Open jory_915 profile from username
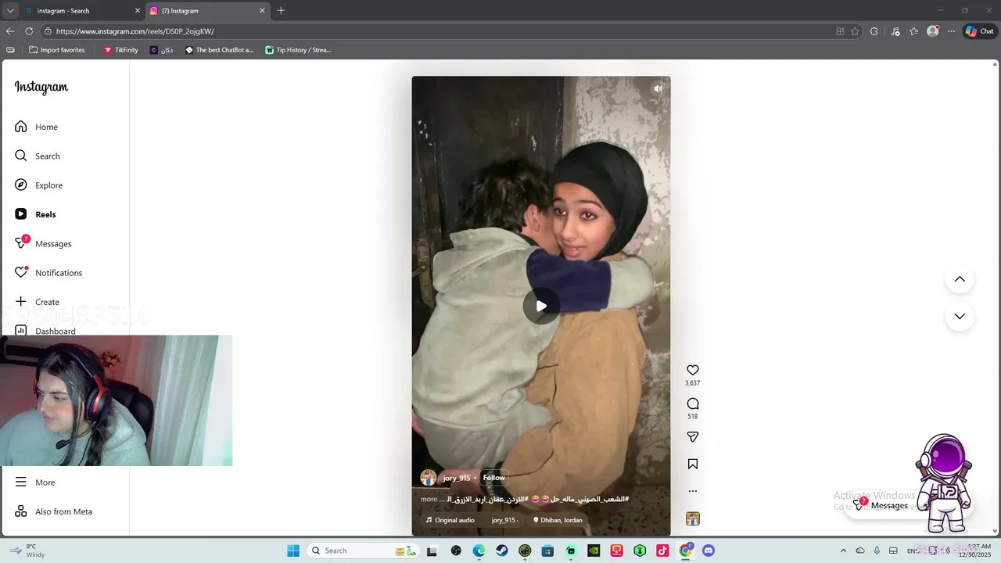The height and width of the screenshot is (563, 1001). click(x=457, y=478)
